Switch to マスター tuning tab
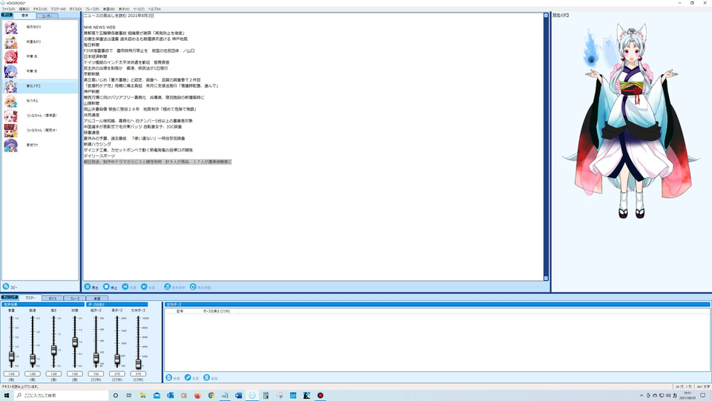This screenshot has width=712, height=401. point(30,298)
